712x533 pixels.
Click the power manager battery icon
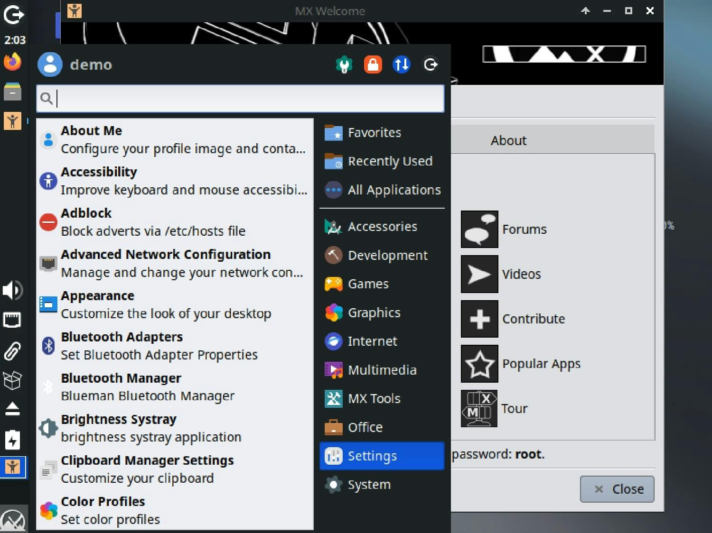coord(12,440)
